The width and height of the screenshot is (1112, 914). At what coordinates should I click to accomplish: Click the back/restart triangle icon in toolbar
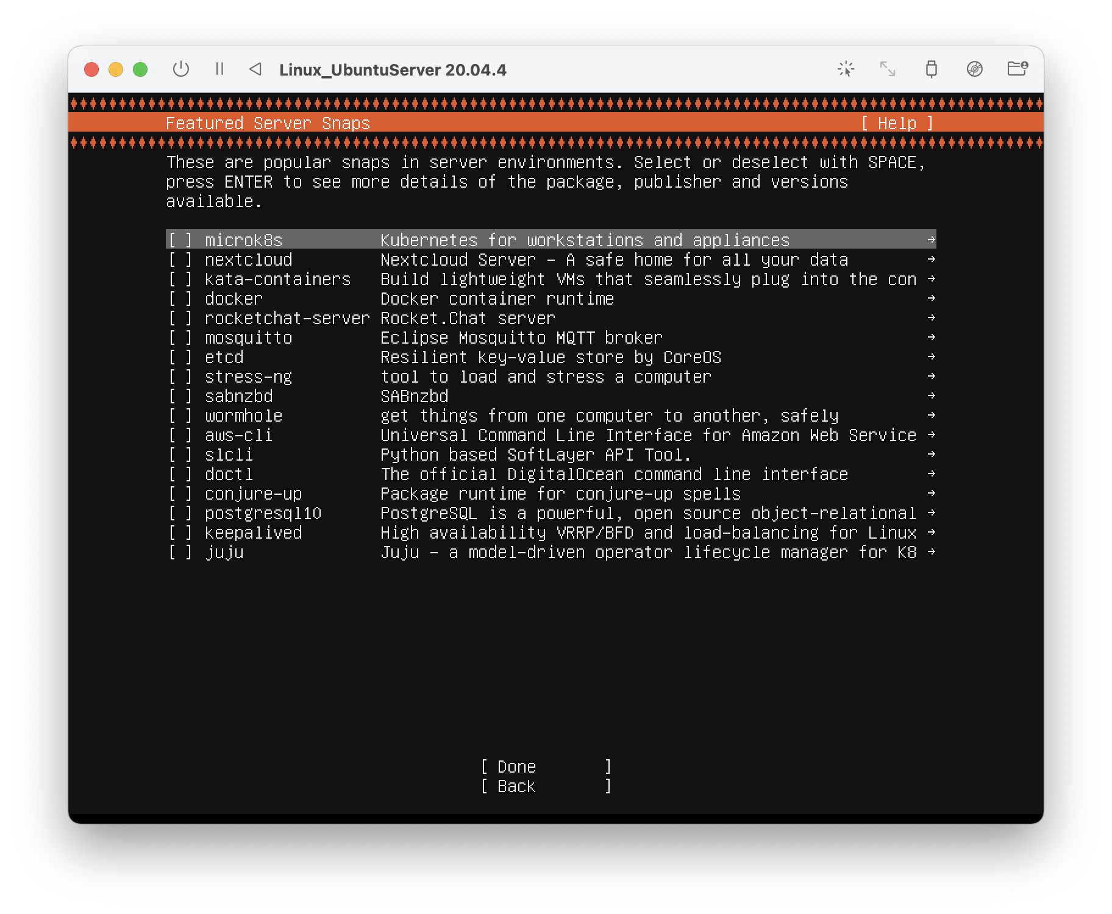coord(256,69)
